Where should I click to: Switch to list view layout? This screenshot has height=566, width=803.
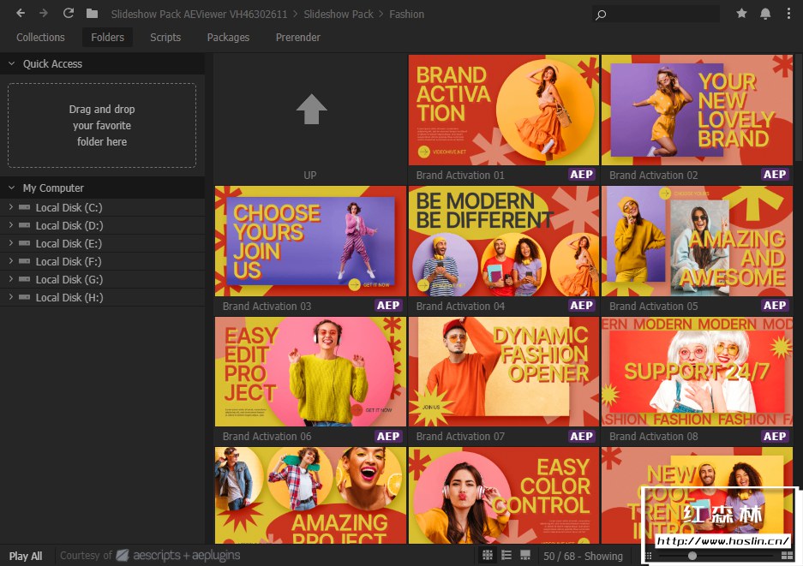click(506, 556)
